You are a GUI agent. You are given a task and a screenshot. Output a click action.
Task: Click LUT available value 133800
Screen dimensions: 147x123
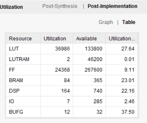click(94, 49)
